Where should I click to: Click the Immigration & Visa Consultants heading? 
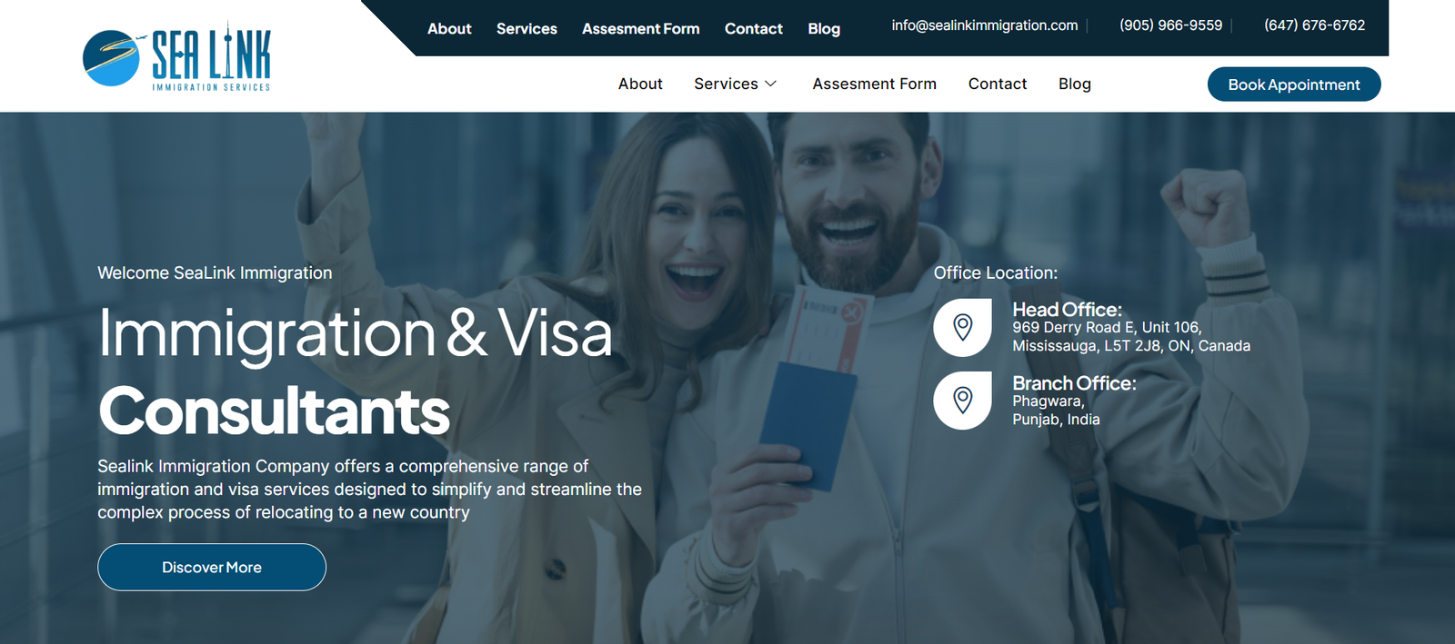(356, 372)
